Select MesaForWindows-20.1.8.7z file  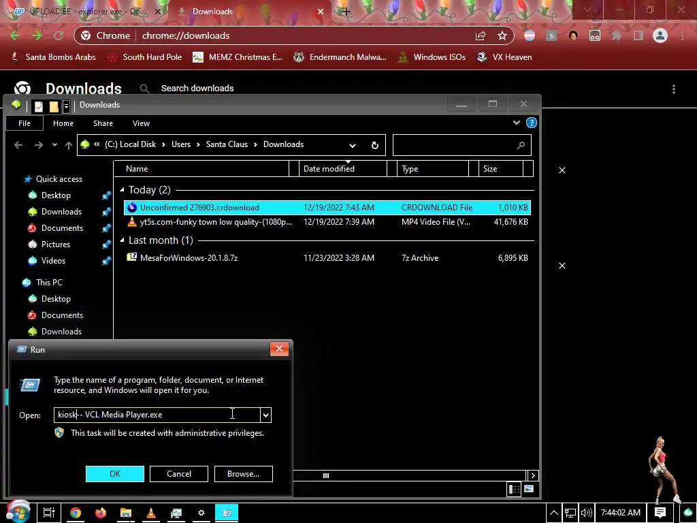[x=327, y=258]
